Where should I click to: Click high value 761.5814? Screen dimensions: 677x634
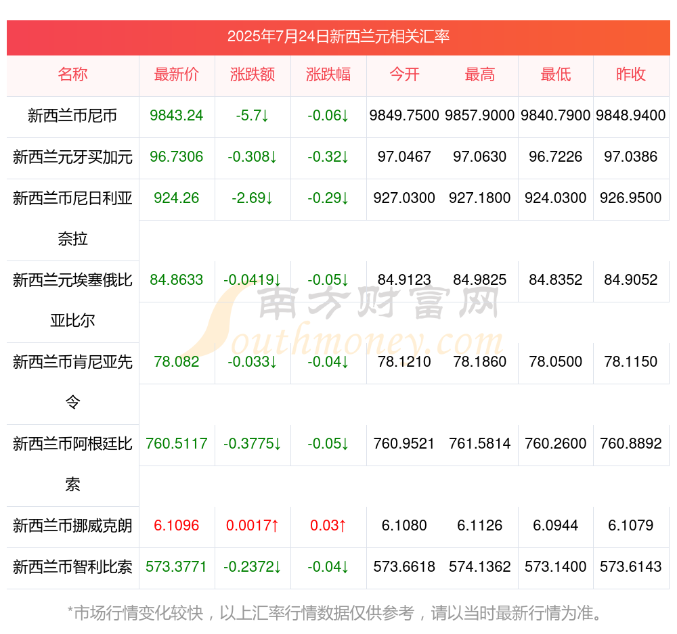pyautogui.click(x=480, y=444)
